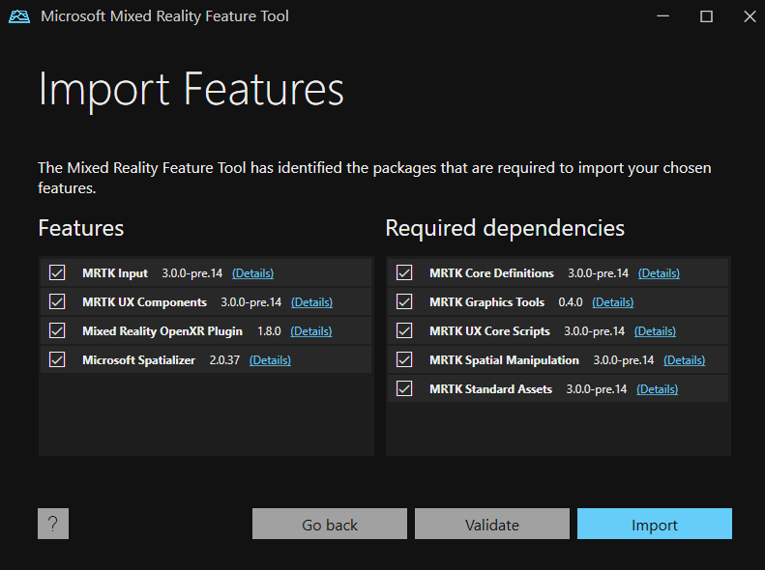This screenshot has width=765, height=570.
Task: Toggle MRTK UX Core Scripts checkbox
Action: [404, 330]
